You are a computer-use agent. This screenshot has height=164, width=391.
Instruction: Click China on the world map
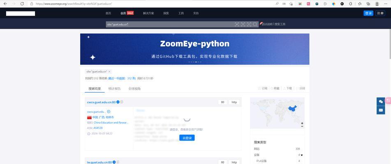(293, 109)
